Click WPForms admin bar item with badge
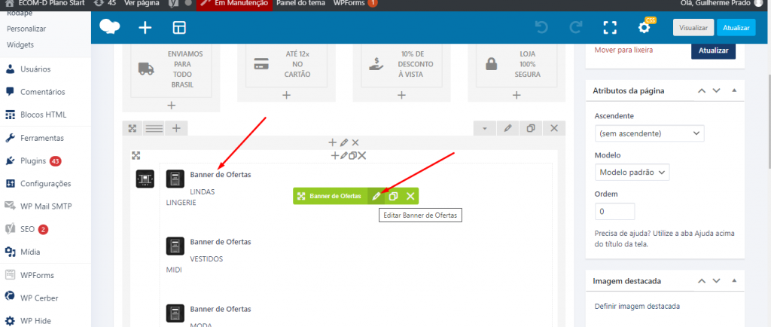The height and width of the screenshot is (327, 771). (x=355, y=3)
